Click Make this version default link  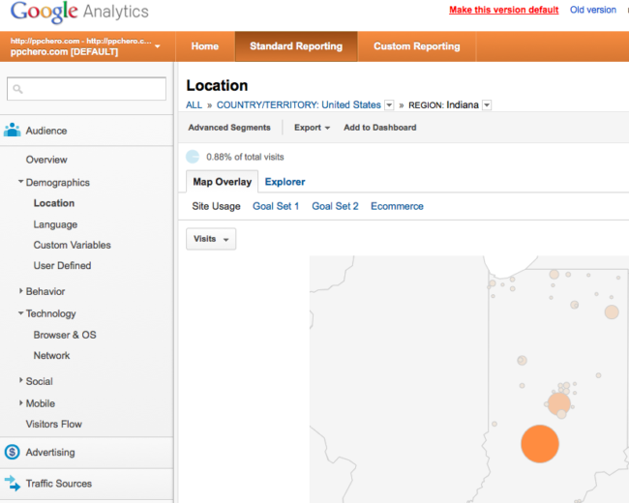pyautogui.click(x=504, y=10)
